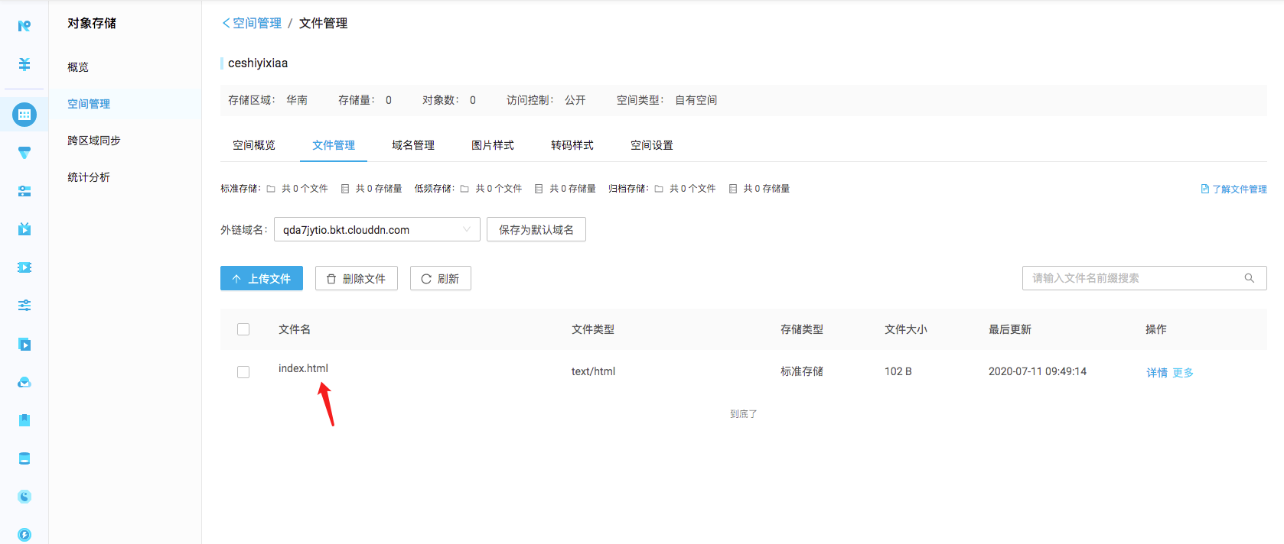Open 详情 for index.html
This screenshot has width=1284, height=544.
click(1157, 373)
